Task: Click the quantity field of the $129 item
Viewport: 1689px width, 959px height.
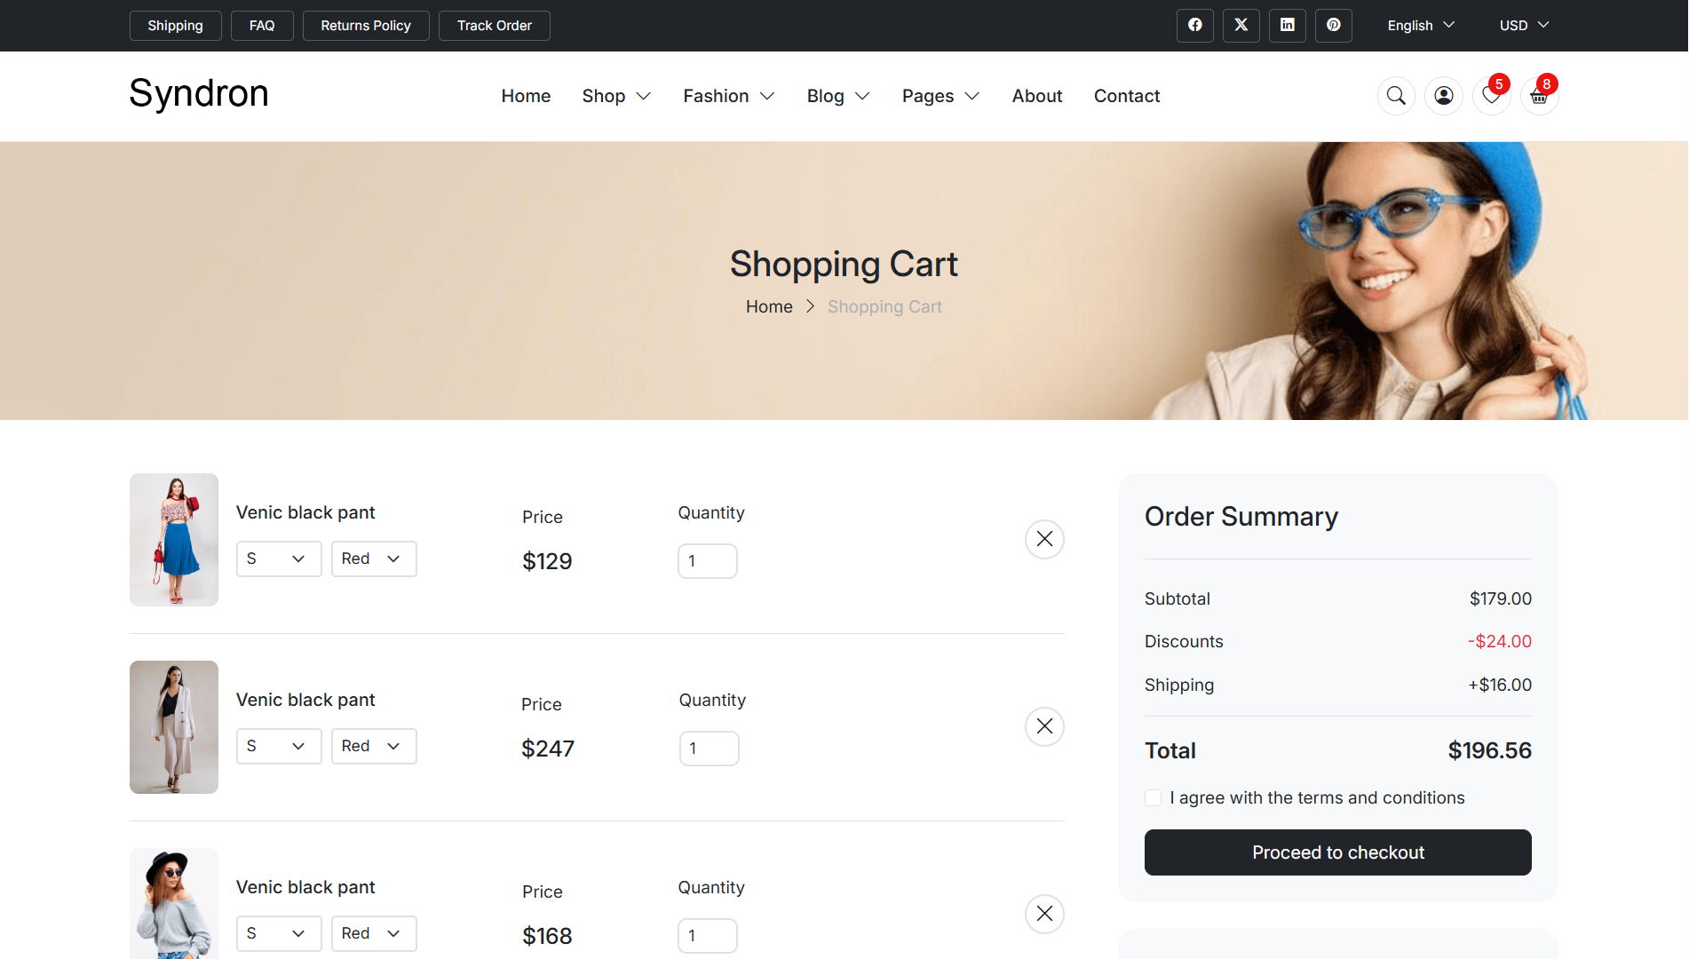Action: click(x=708, y=561)
